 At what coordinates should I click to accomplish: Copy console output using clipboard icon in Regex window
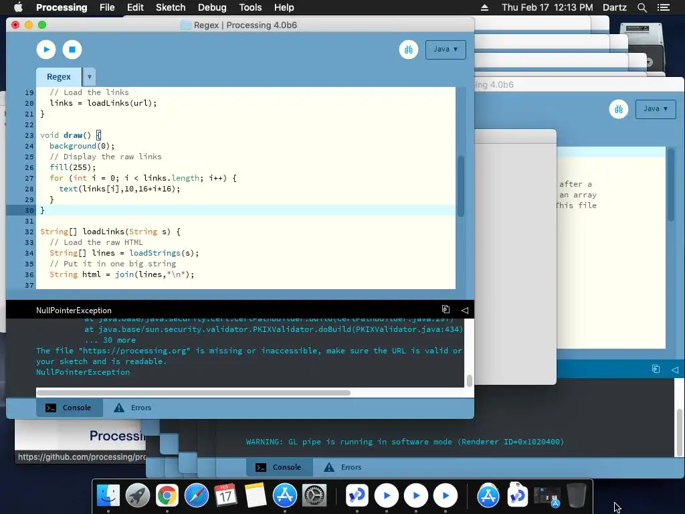click(x=446, y=309)
